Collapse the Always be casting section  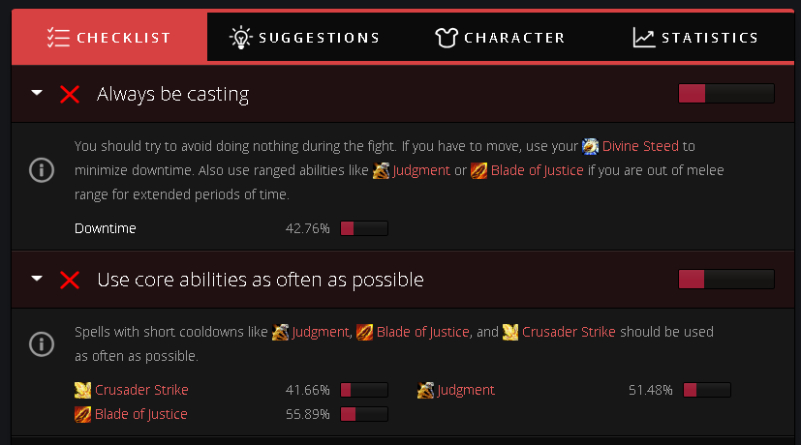(37, 94)
